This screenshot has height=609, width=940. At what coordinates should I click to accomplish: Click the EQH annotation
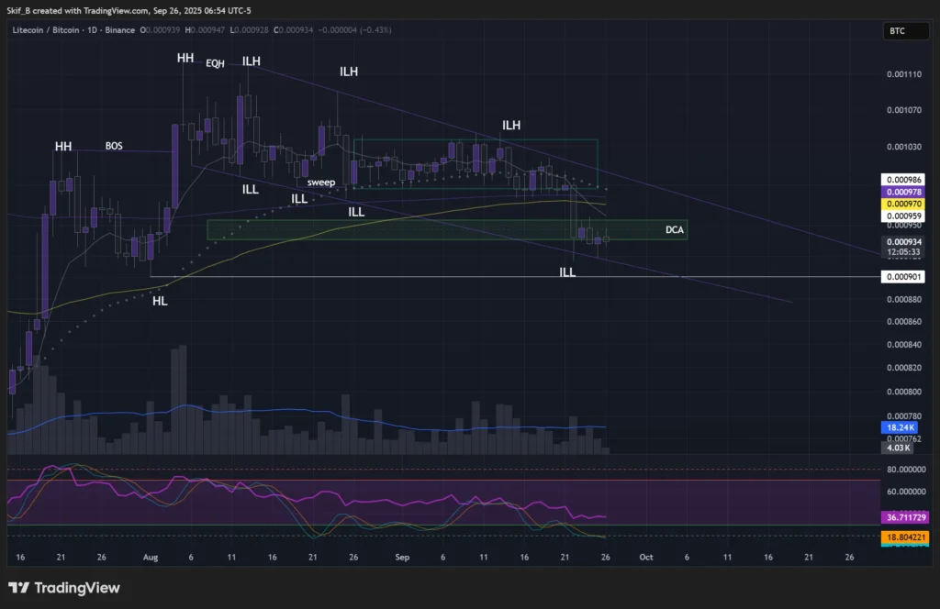coord(215,63)
